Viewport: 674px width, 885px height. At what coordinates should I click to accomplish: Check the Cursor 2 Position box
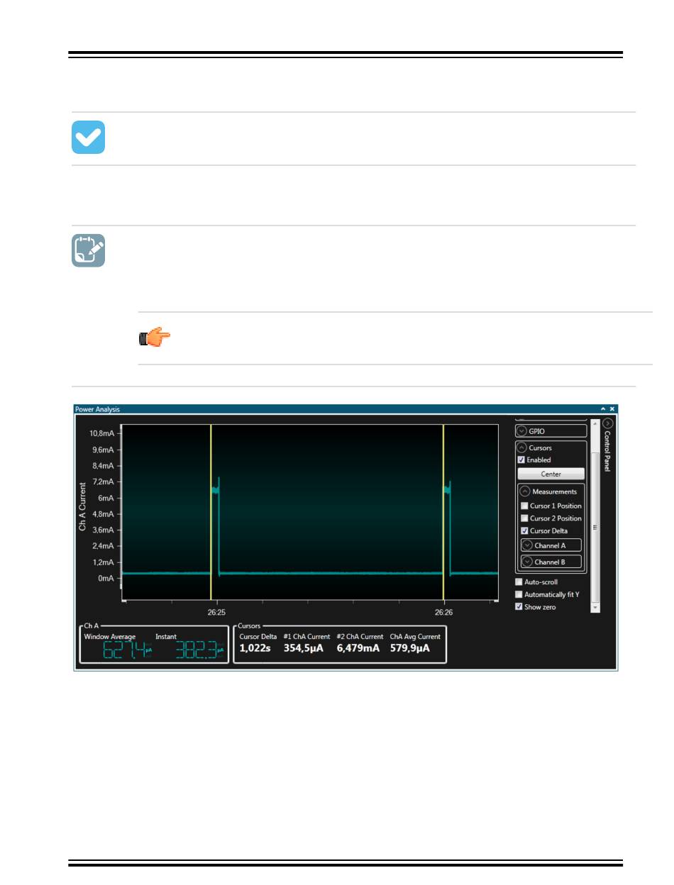point(524,518)
